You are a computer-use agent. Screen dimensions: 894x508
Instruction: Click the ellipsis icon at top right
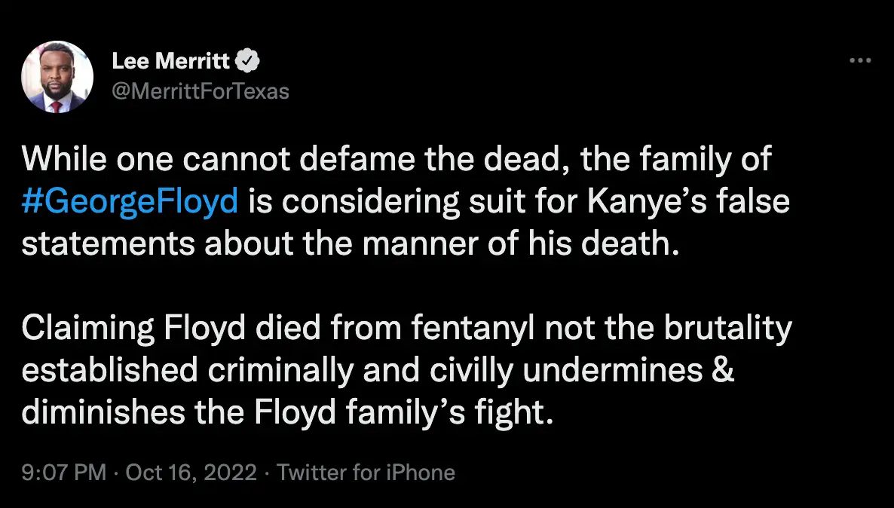pyautogui.click(x=860, y=60)
